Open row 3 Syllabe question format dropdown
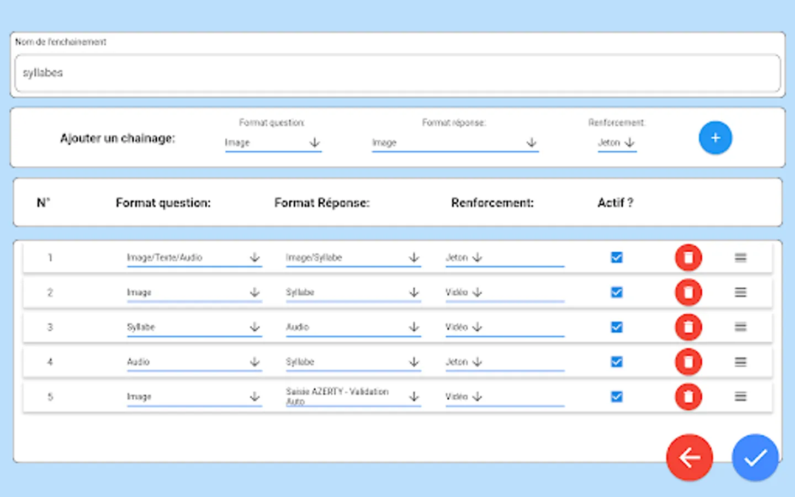Image resolution: width=795 pixels, height=497 pixels. [x=194, y=327]
